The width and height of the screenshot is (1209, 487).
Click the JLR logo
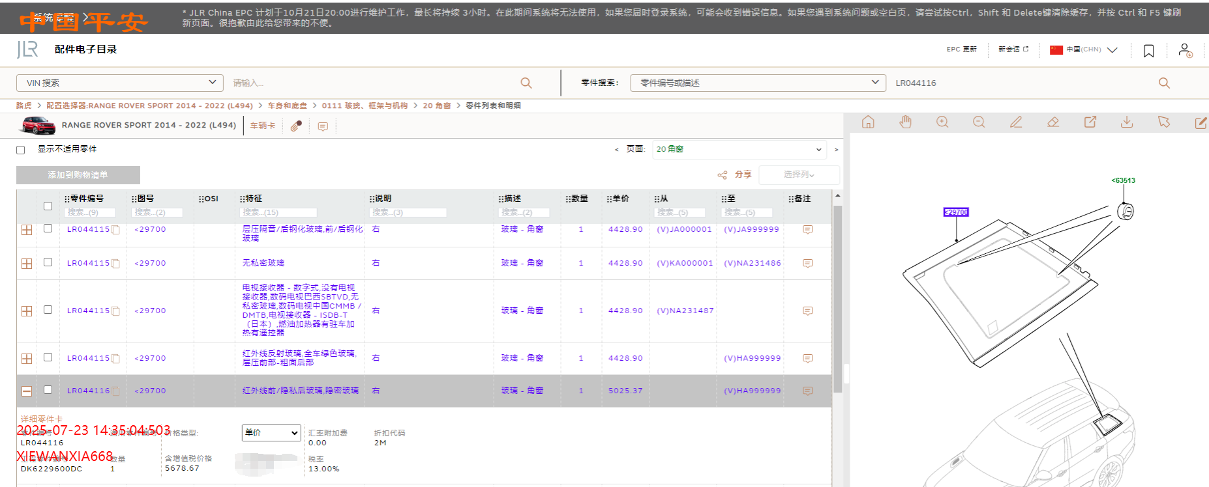[x=27, y=49]
